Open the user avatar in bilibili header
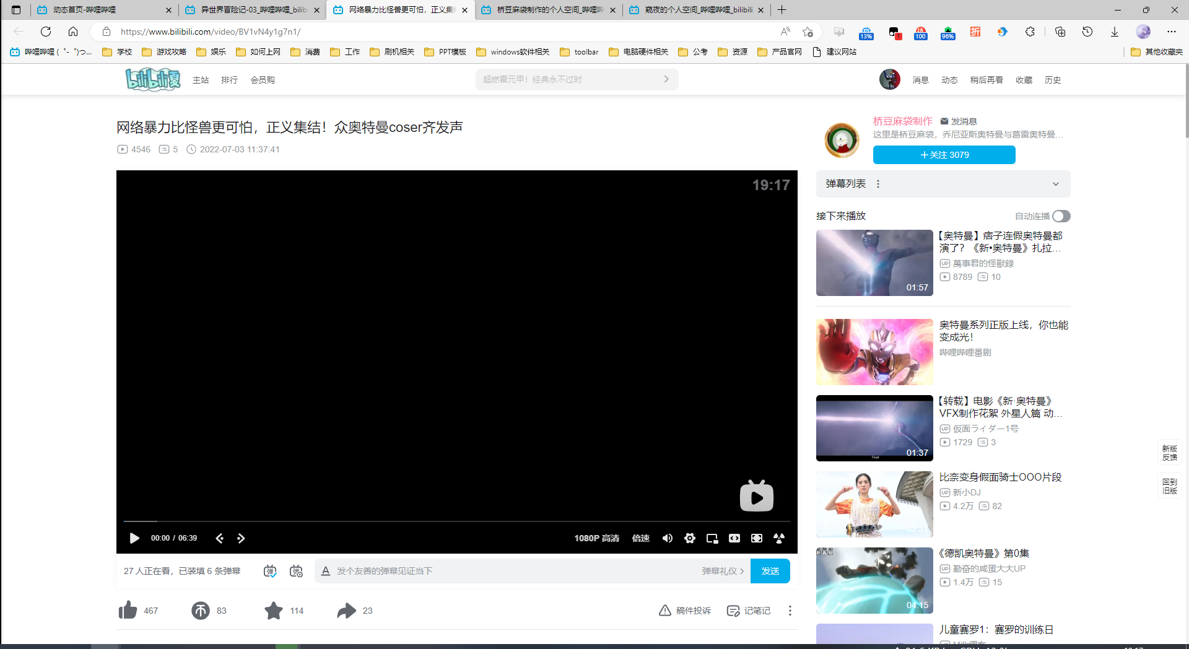Viewport: 1189px width, 649px height. tap(890, 79)
